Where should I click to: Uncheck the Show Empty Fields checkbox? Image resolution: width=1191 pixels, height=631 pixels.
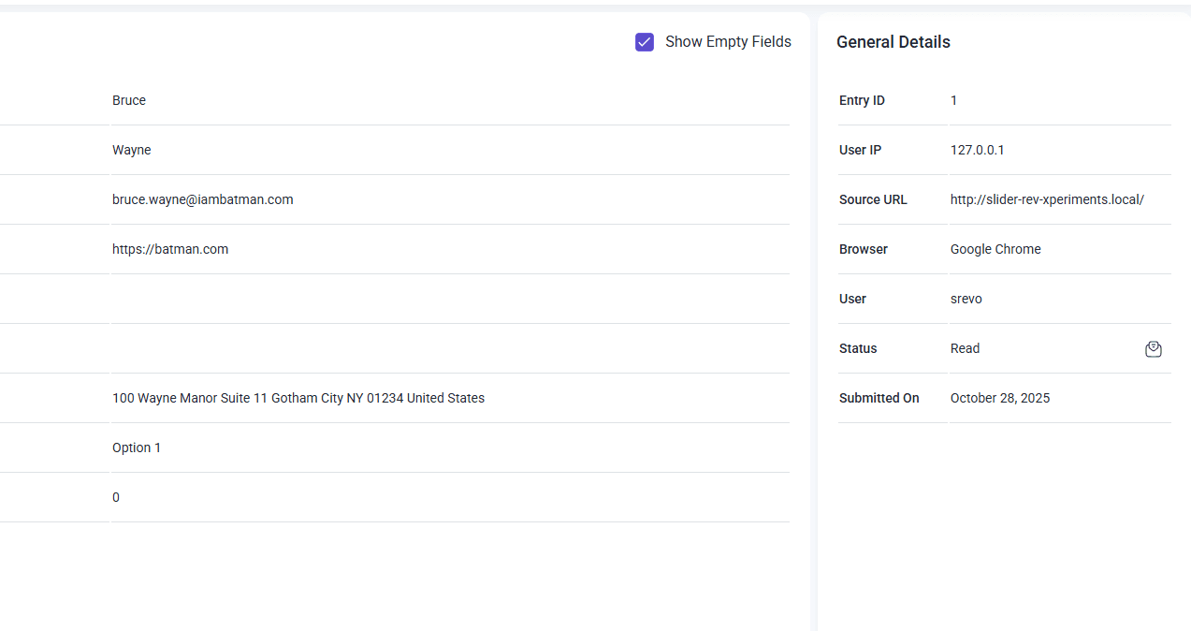click(645, 42)
